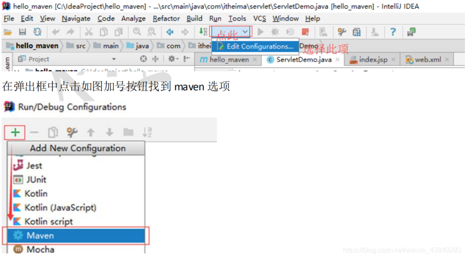Screen dimensions: 465x258
Task: Open the Help menu
Action: (313, 19)
